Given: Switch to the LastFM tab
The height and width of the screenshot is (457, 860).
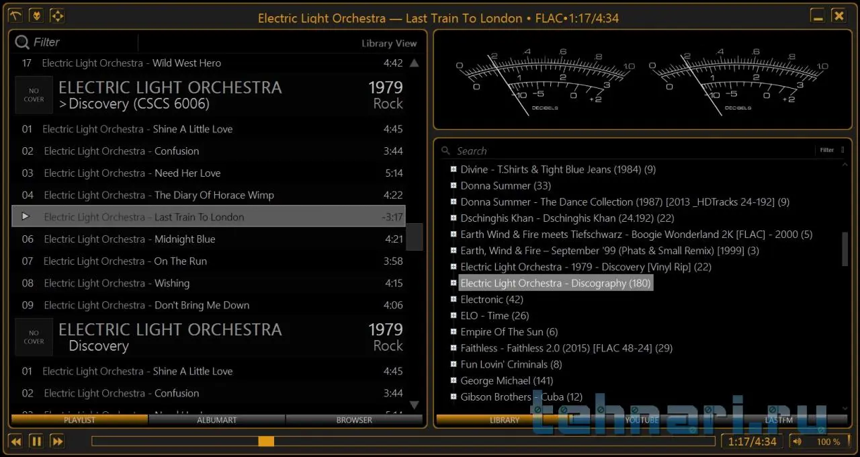Looking at the screenshot, I should [x=779, y=420].
